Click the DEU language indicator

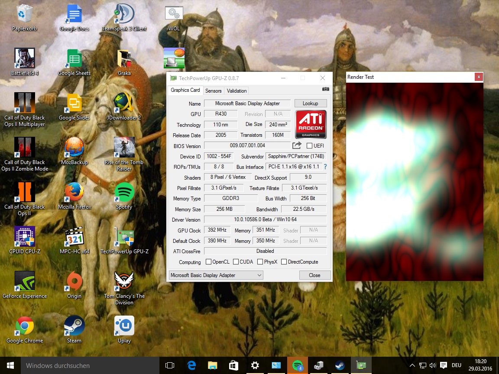[x=457, y=365]
